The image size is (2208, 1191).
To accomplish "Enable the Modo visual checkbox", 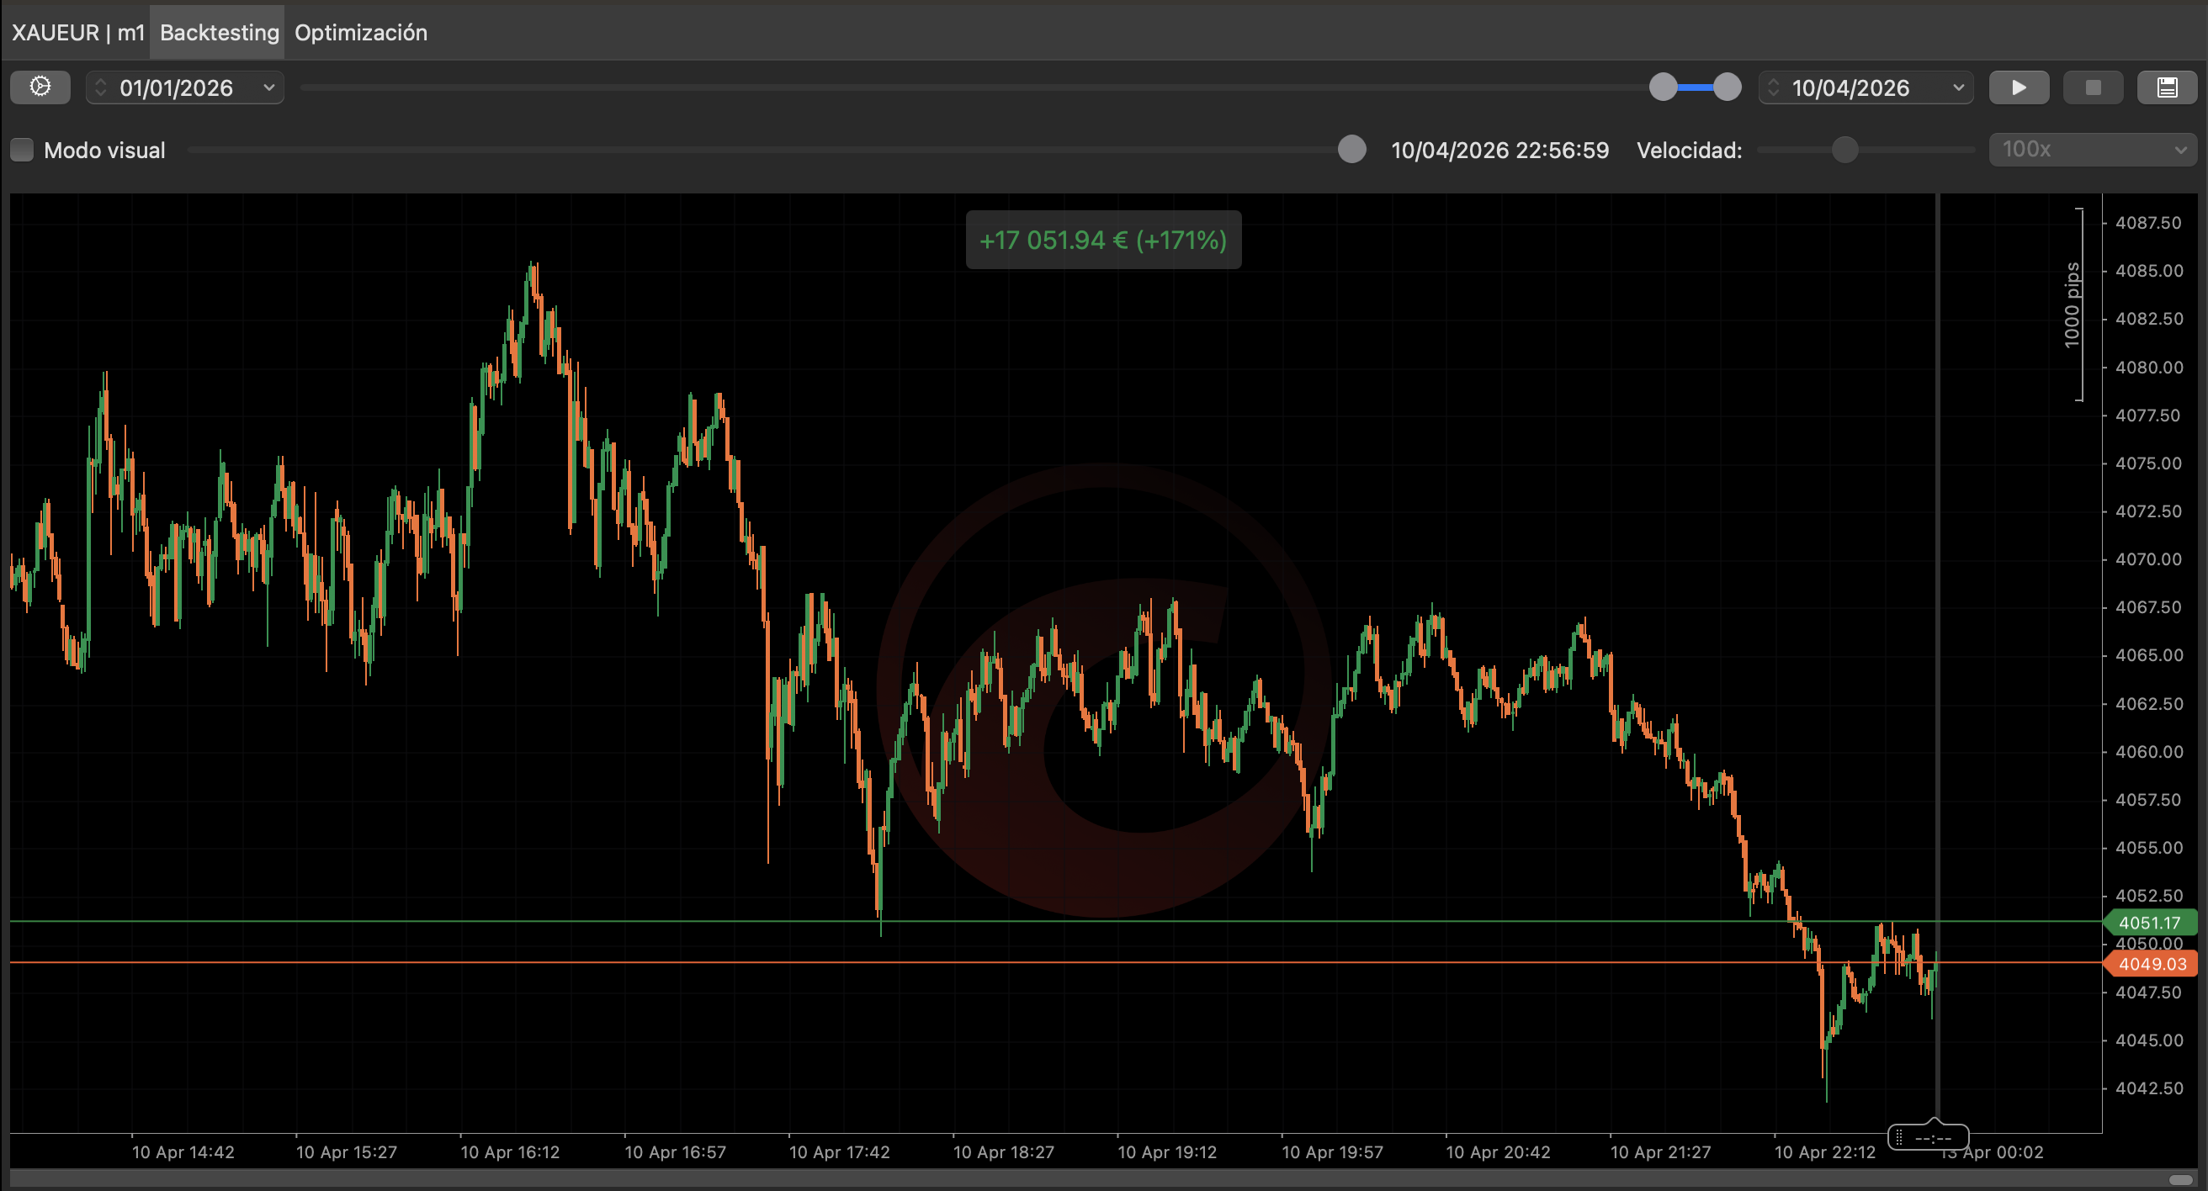I will tap(22, 150).
